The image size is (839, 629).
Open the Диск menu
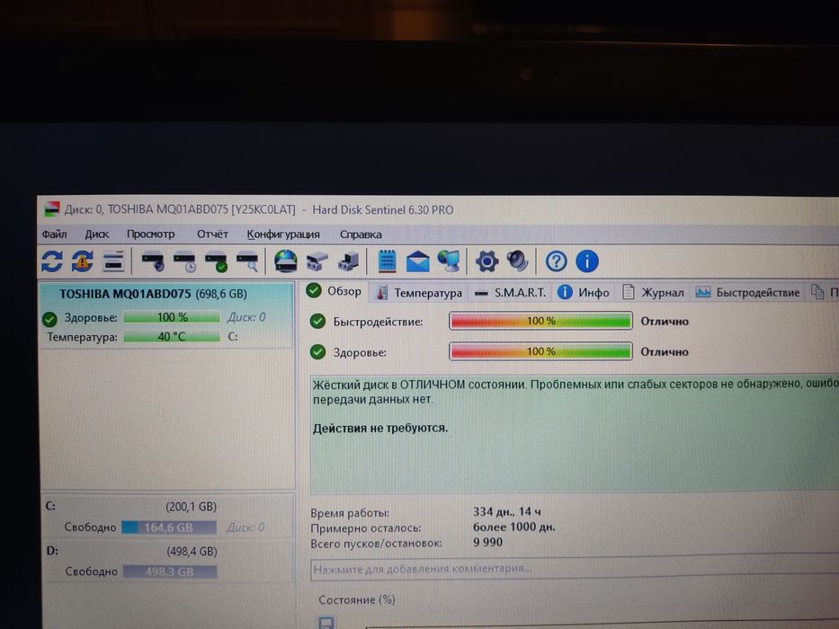(x=97, y=234)
